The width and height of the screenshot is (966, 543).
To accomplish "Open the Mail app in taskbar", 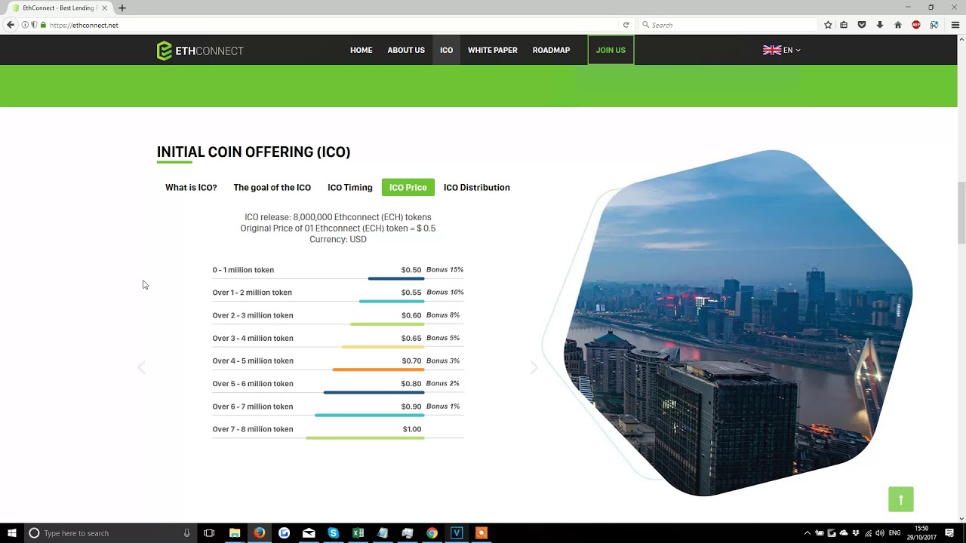I will [x=309, y=533].
